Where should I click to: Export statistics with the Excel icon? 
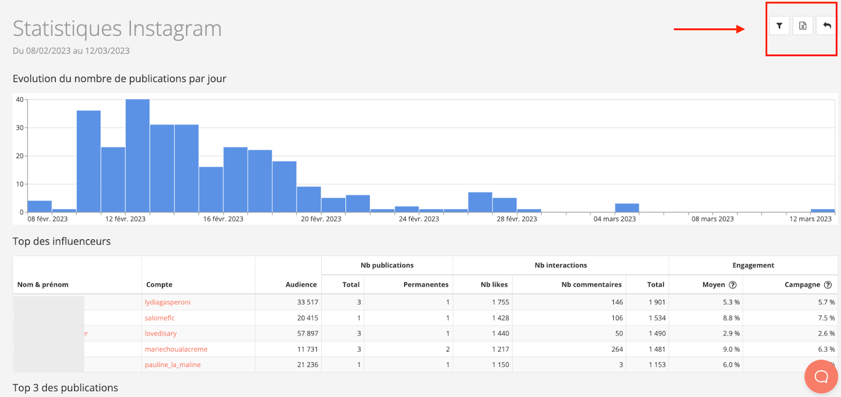pyautogui.click(x=803, y=26)
